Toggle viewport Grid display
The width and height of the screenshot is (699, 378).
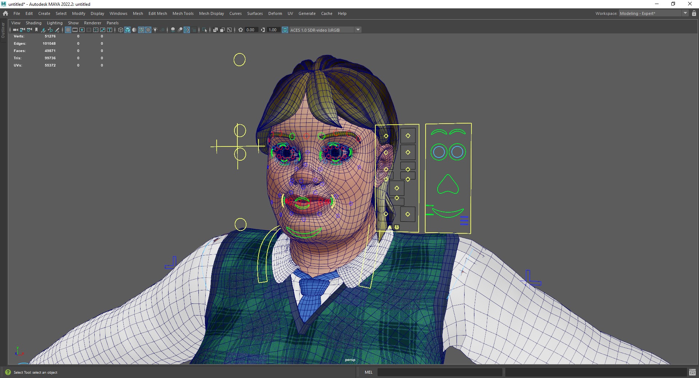[68, 30]
